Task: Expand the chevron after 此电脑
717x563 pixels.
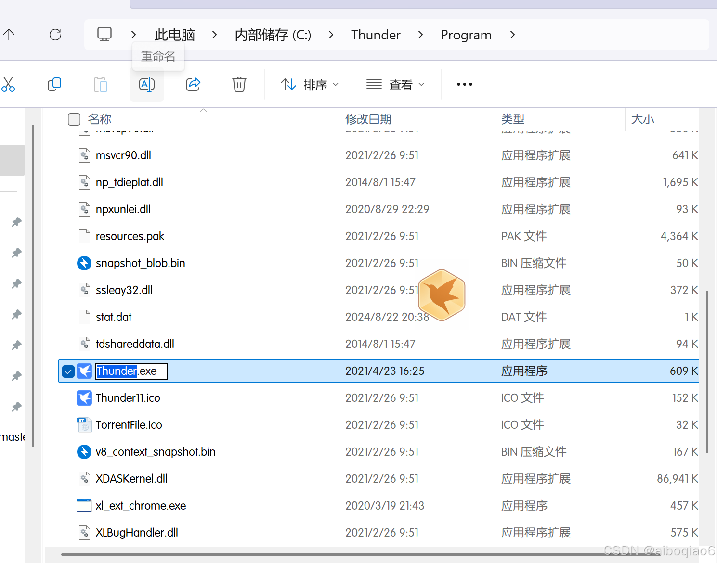Action: coord(215,35)
